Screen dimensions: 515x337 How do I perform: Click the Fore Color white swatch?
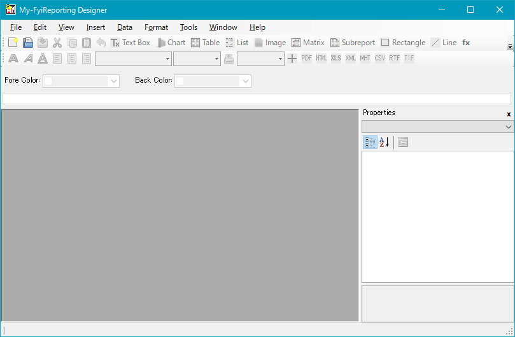[x=48, y=81]
